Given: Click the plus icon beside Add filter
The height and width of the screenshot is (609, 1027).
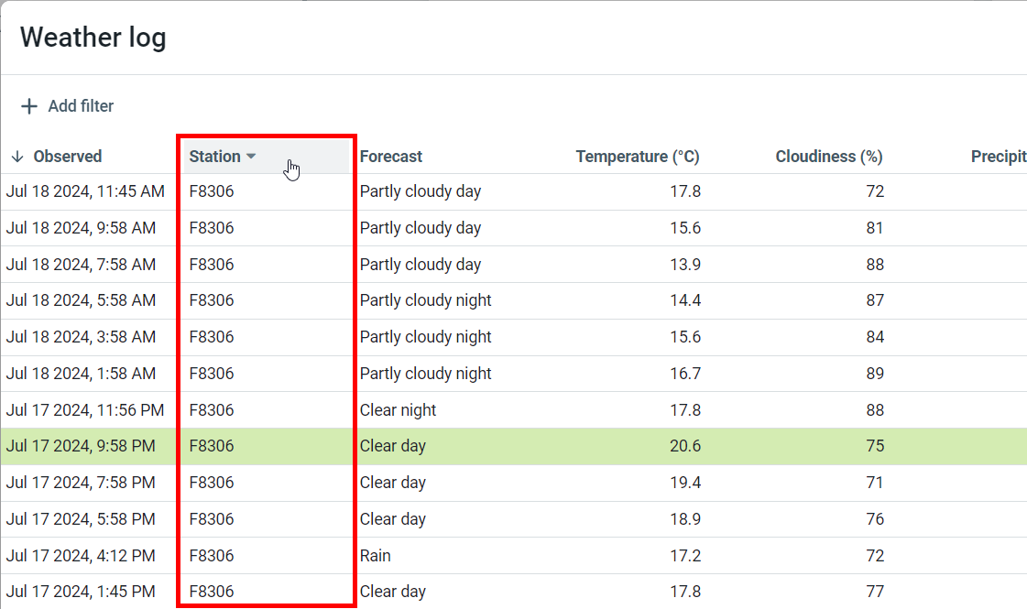Looking at the screenshot, I should point(29,106).
